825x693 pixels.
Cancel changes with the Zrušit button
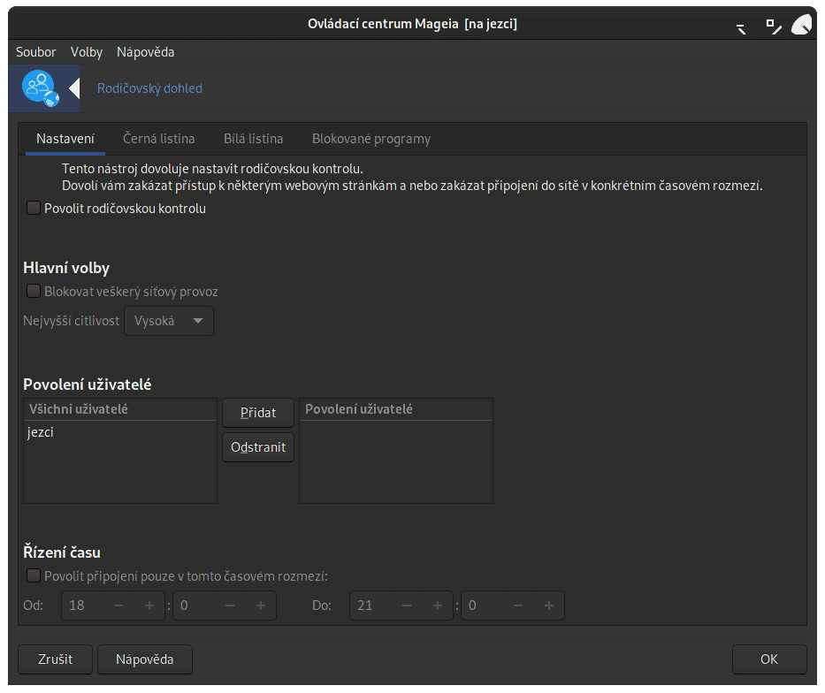tap(55, 659)
